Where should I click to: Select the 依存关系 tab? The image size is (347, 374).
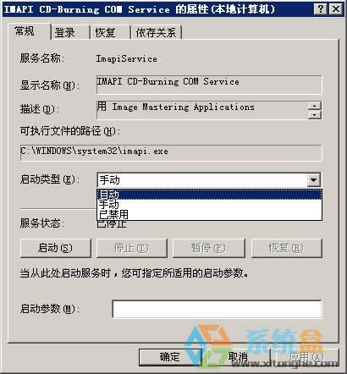(x=156, y=33)
